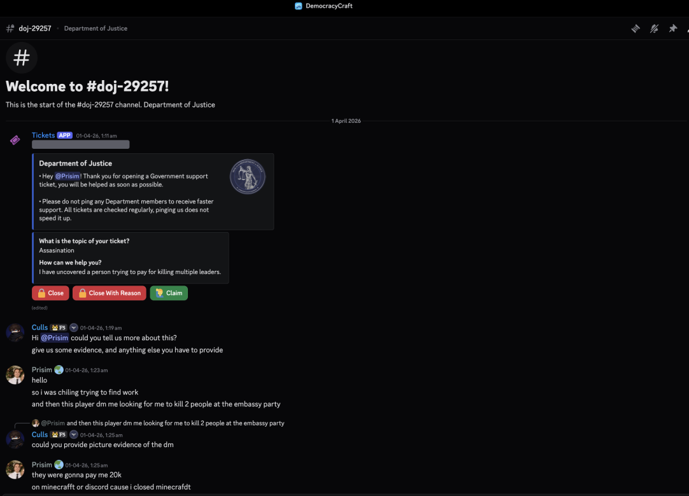Click "so i was chiling trying to find work"
The image size is (689, 496).
pyautogui.click(x=85, y=392)
